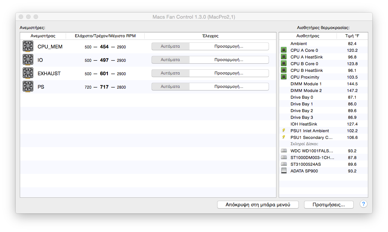Open Προτιμήσεις preferences button
This screenshot has height=232, width=388.
tap(329, 204)
